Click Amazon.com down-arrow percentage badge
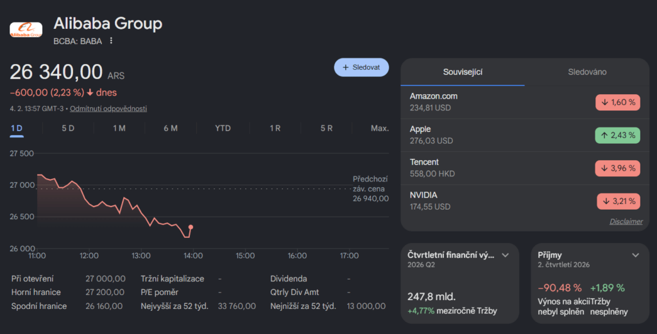 click(x=618, y=102)
